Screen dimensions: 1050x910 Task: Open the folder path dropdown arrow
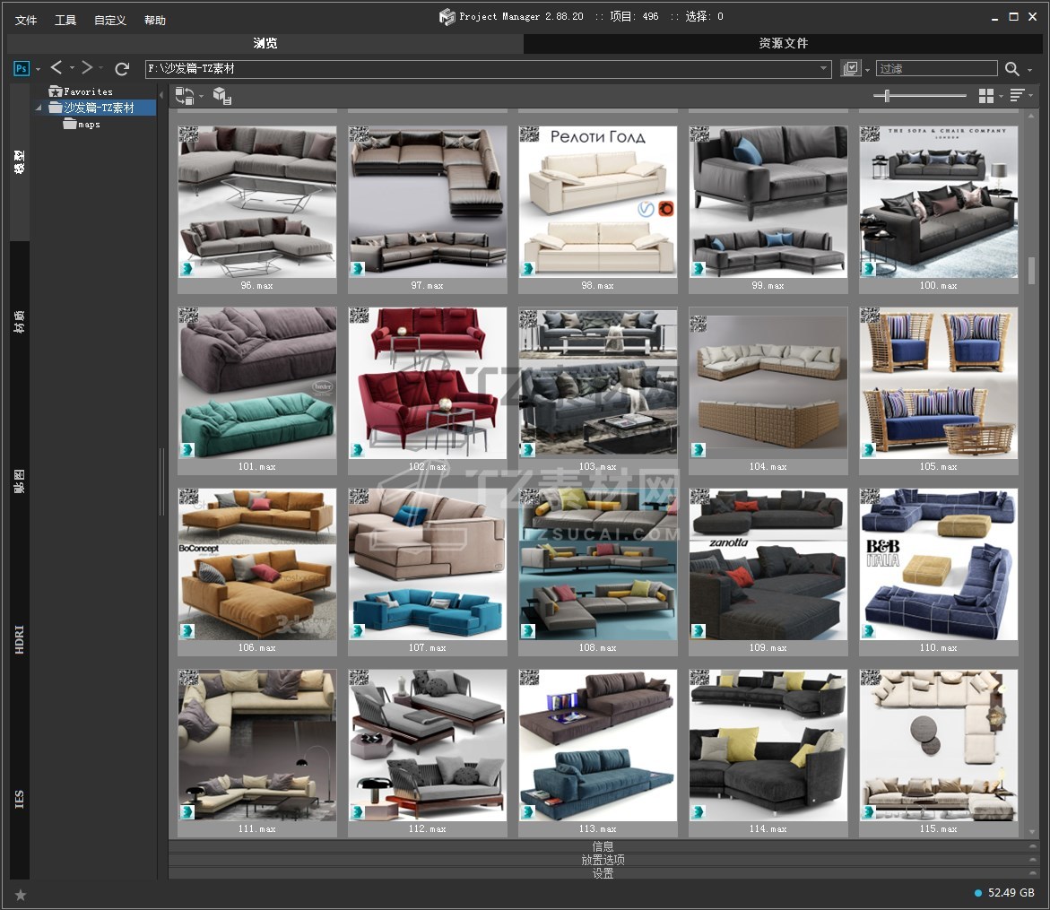[824, 69]
